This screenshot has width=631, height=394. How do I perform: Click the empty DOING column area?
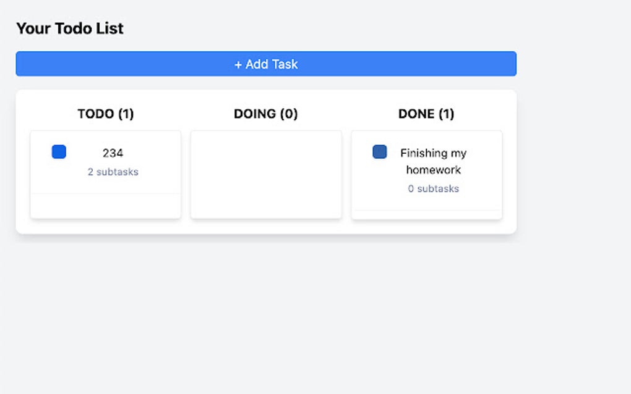pyautogui.click(x=265, y=174)
